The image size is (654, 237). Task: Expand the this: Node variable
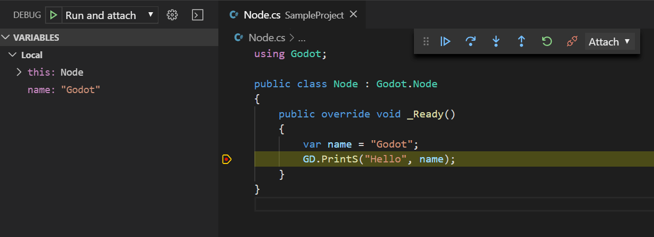[19, 72]
